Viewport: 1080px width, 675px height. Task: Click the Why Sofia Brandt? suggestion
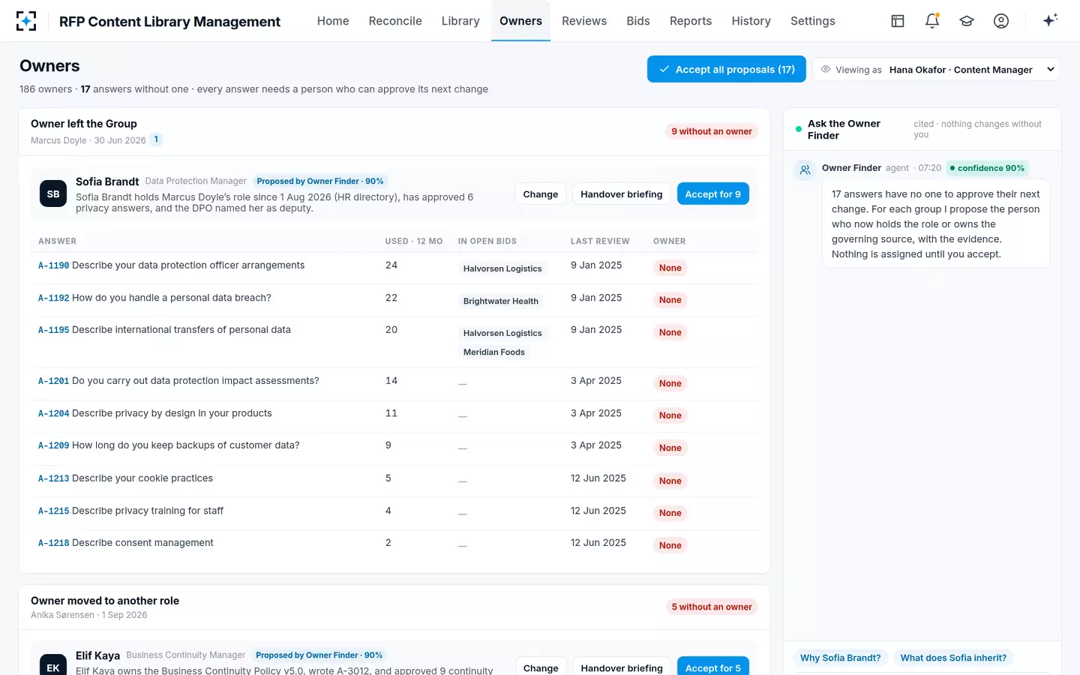(x=841, y=658)
